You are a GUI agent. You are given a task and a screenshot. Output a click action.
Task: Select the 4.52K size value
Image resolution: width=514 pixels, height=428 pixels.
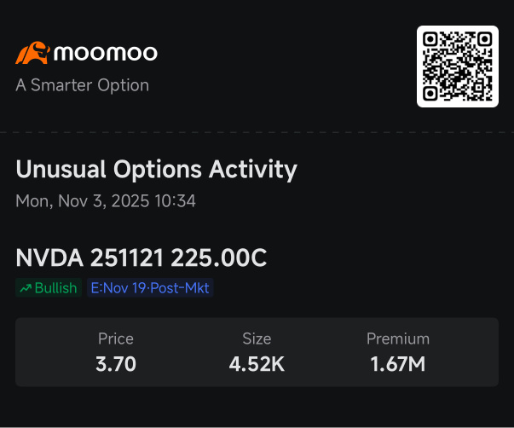[257, 365]
